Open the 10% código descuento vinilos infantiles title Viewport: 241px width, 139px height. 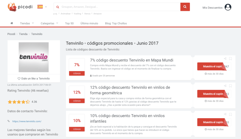(127, 118)
